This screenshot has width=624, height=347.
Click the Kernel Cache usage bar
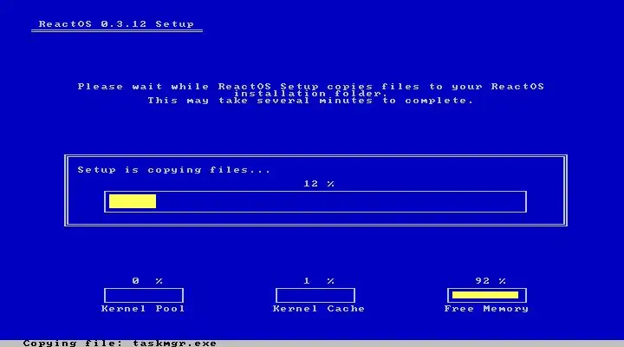pyautogui.click(x=315, y=296)
